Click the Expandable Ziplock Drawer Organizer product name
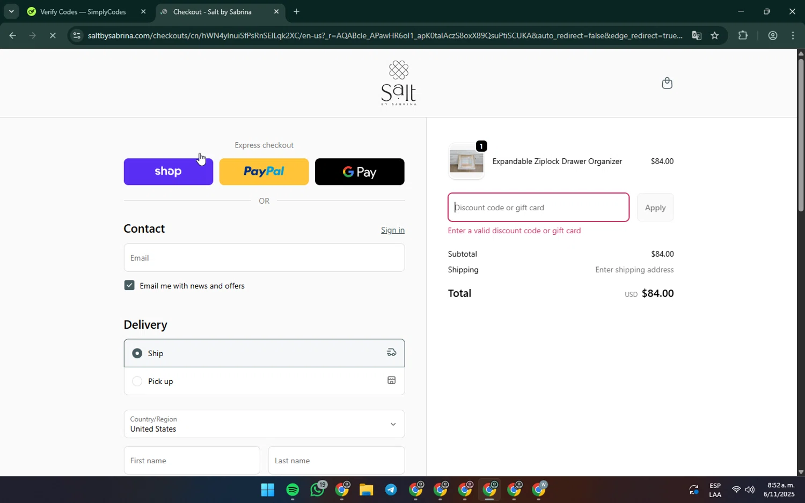 point(557,161)
